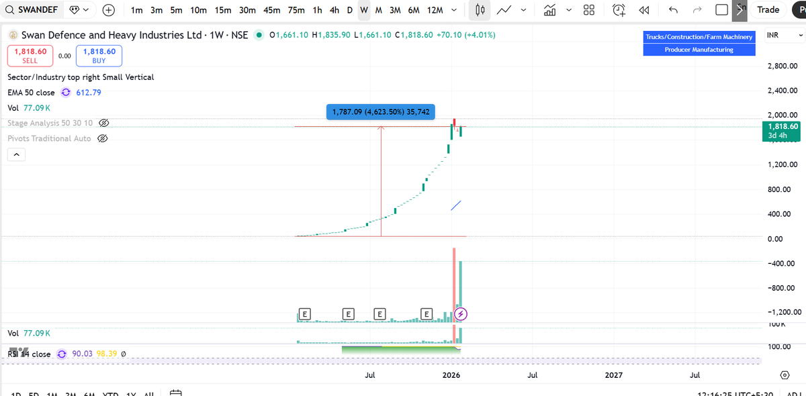The height and width of the screenshot is (396, 806).
Task: Click the earnings E marker nearest the lightning icon
Action: pyautogui.click(x=426, y=313)
